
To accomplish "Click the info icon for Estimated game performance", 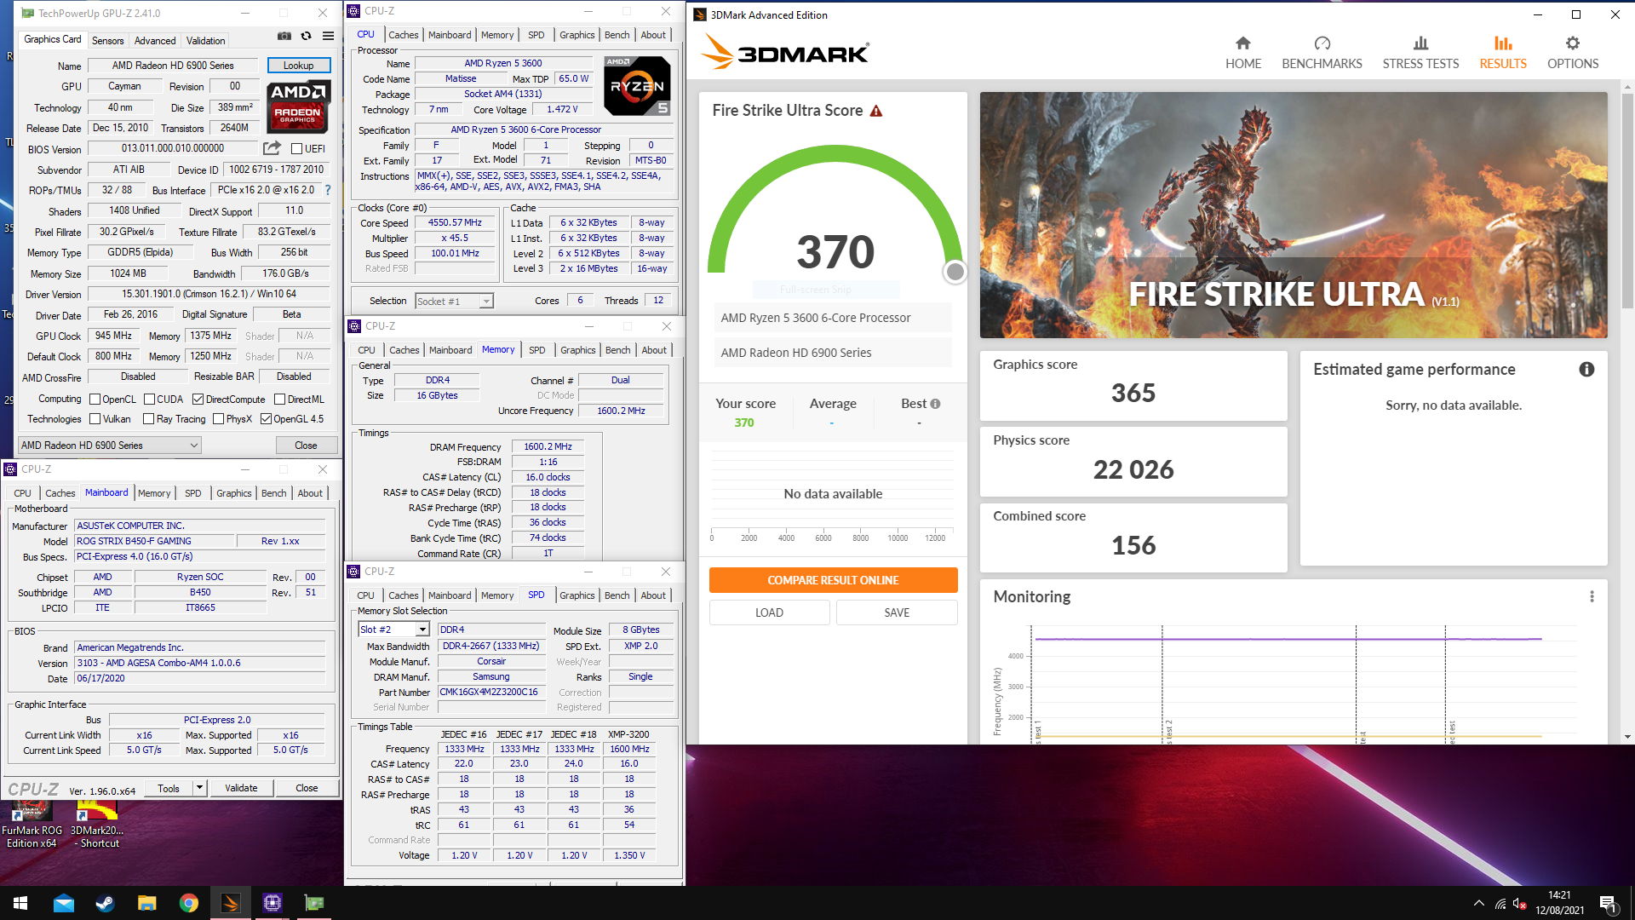I will pos(1586,370).
